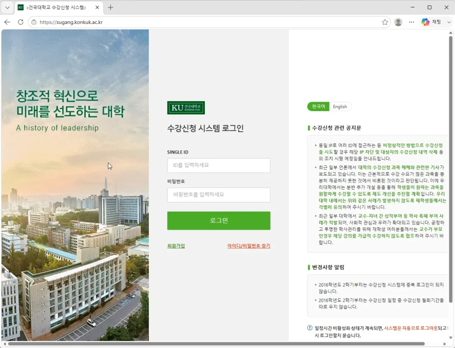Image resolution: width=455 pixels, height=348 pixels.
Task: Click the address bar URL
Action: point(71,22)
